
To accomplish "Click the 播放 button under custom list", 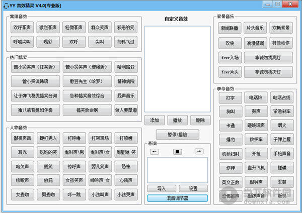I will tap(177, 120).
